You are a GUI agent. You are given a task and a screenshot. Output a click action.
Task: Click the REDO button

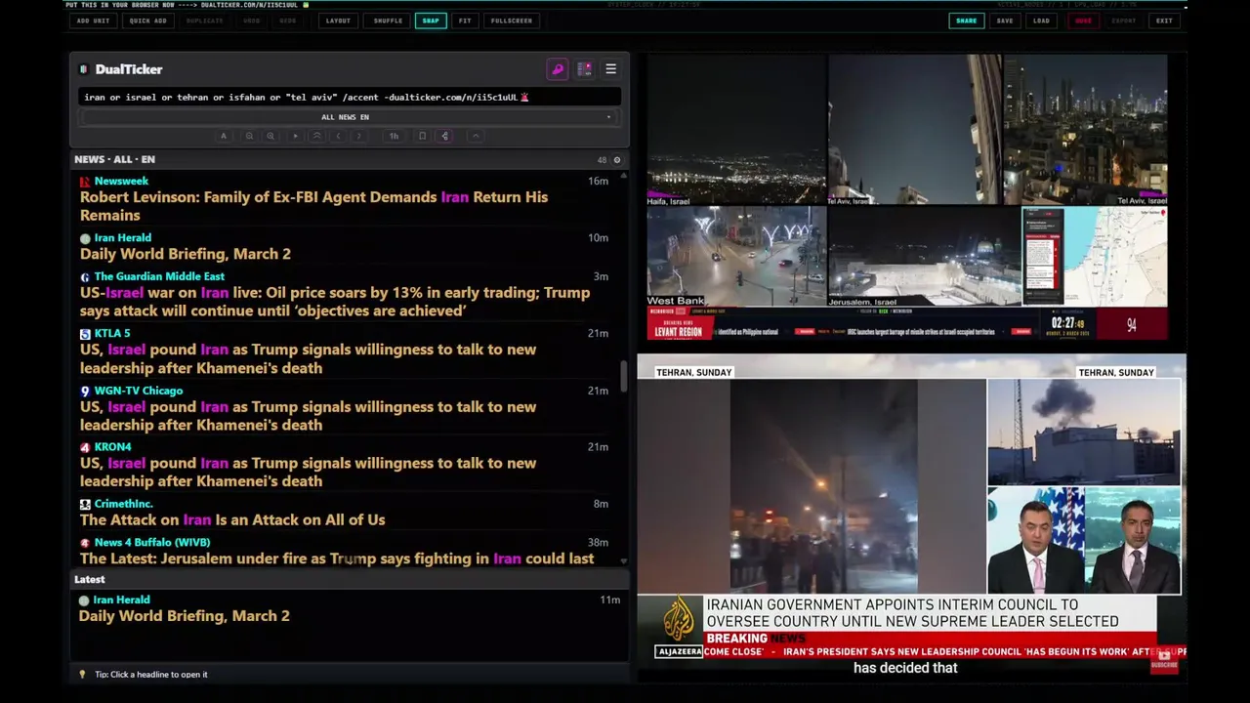point(288,21)
